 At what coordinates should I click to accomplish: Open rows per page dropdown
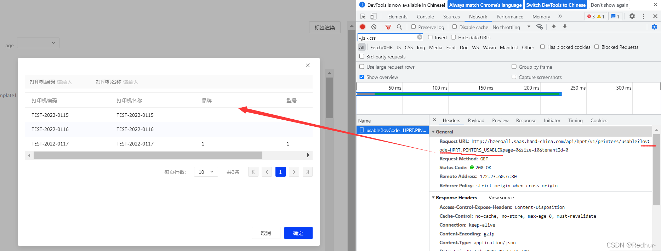pyautogui.click(x=206, y=172)
